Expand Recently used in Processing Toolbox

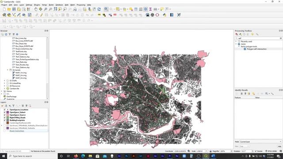[236, 42]
